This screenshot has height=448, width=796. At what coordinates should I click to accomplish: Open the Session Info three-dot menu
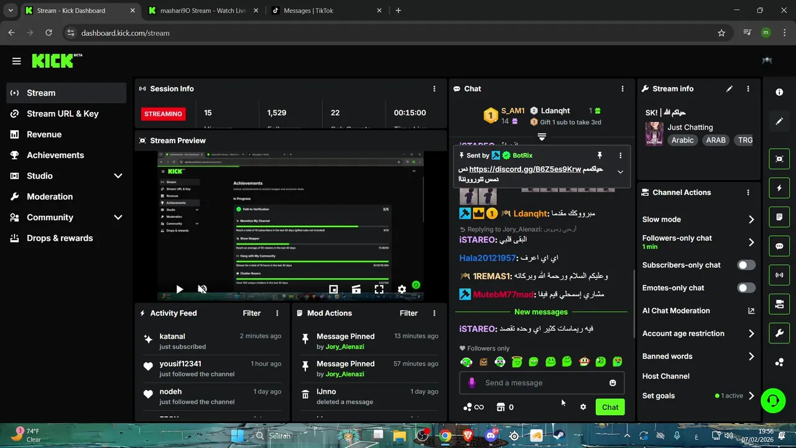pos(434,89)
